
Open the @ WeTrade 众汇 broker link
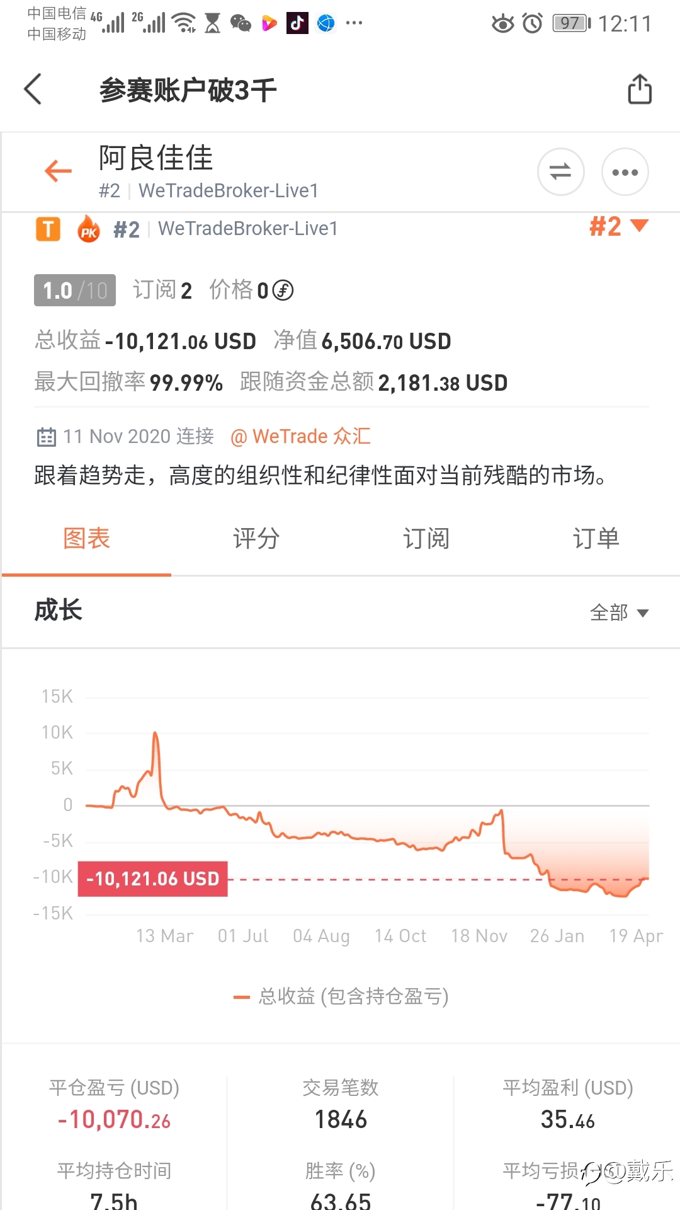click(300, 437)
